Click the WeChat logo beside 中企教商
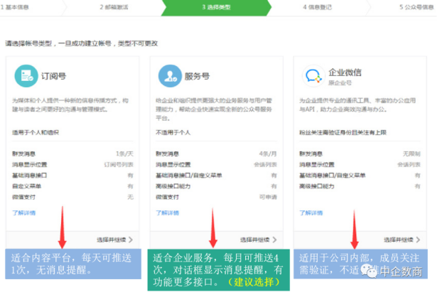437x292 pixels. [x=371, y=270]
